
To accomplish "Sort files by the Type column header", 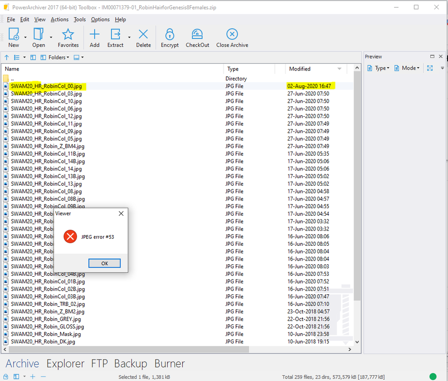I will point(249,69).
